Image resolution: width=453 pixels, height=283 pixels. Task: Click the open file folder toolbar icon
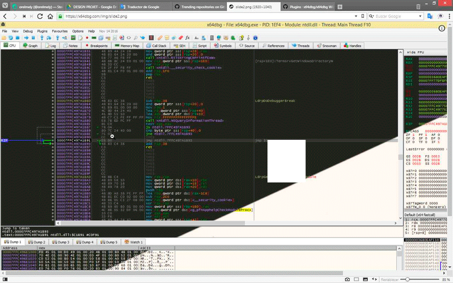pos(4,38)
